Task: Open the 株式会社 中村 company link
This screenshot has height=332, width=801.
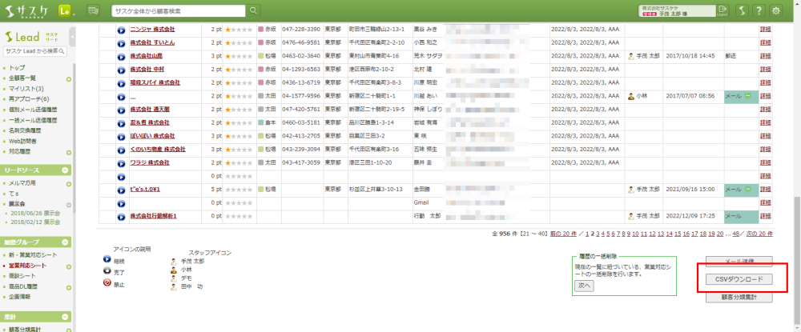Action: pyautogui.click(x=147, y=69)
